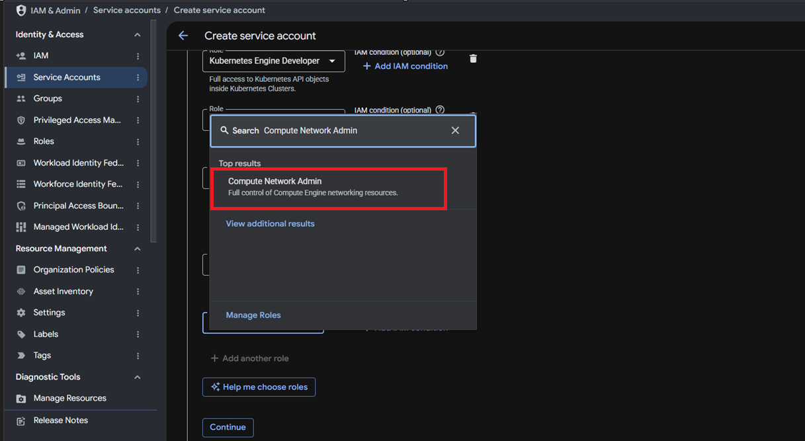The width and height of the screenshot is (805, 441).
Task: Open the Labels three-dot menu
Action: tap(138, 335)
